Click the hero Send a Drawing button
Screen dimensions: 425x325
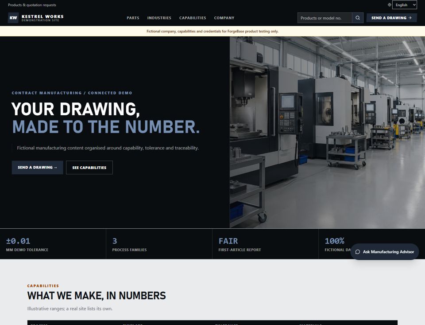pyautogui.click(x=37, y=168)
